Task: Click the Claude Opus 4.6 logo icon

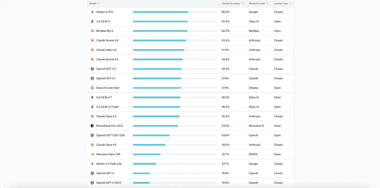Action: coord(92,145)
